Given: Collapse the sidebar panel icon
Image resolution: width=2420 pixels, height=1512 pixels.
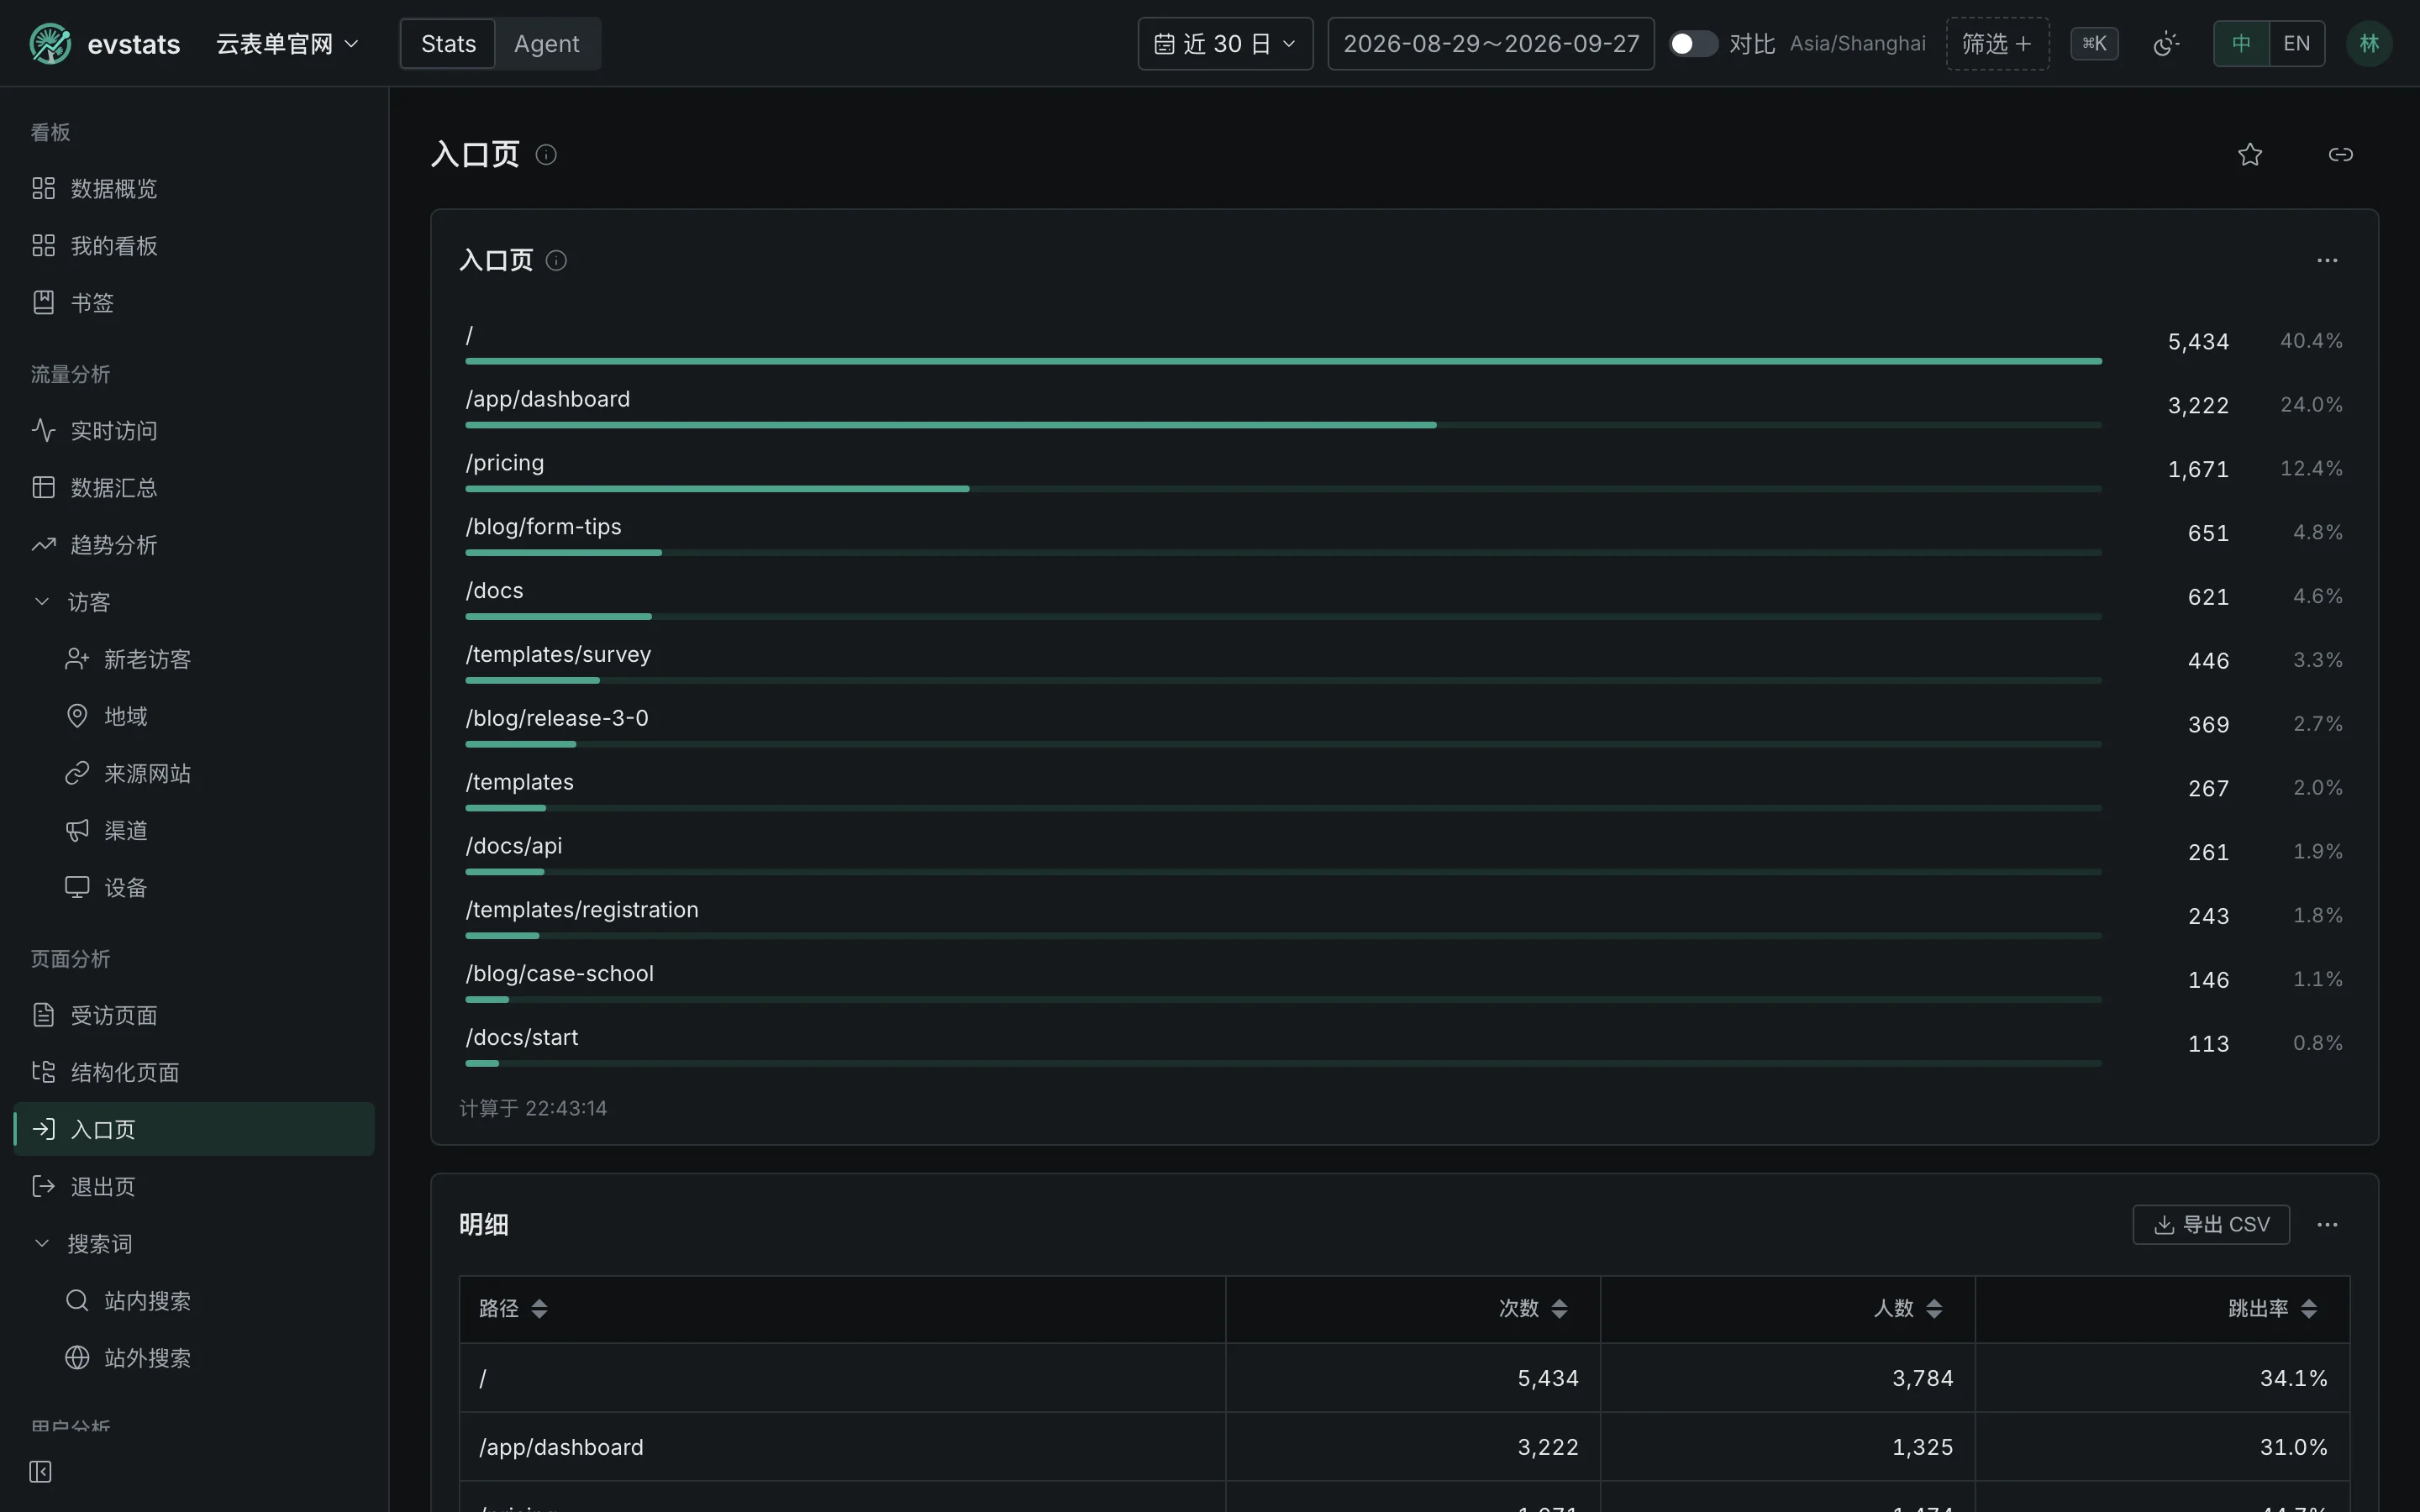Looking at the screenshot, I should (x=40, y=1471).
